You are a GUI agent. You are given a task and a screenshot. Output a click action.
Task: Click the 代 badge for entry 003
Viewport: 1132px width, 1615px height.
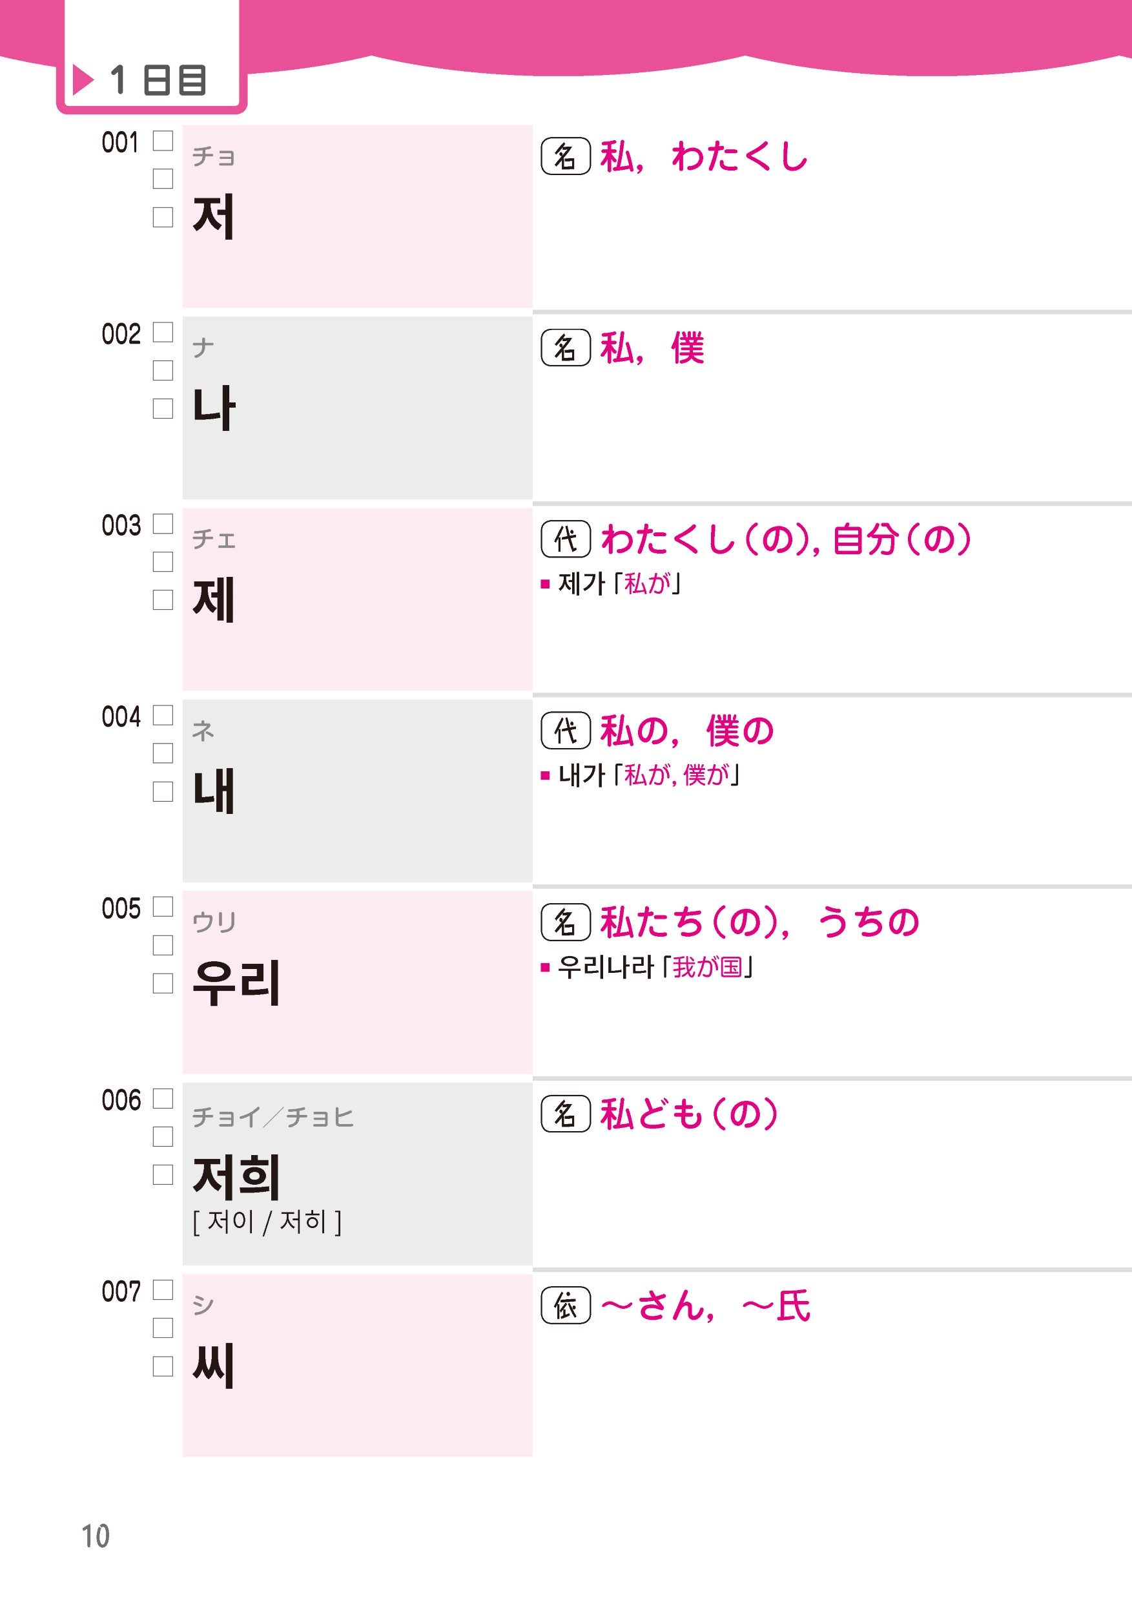(565, 539)
